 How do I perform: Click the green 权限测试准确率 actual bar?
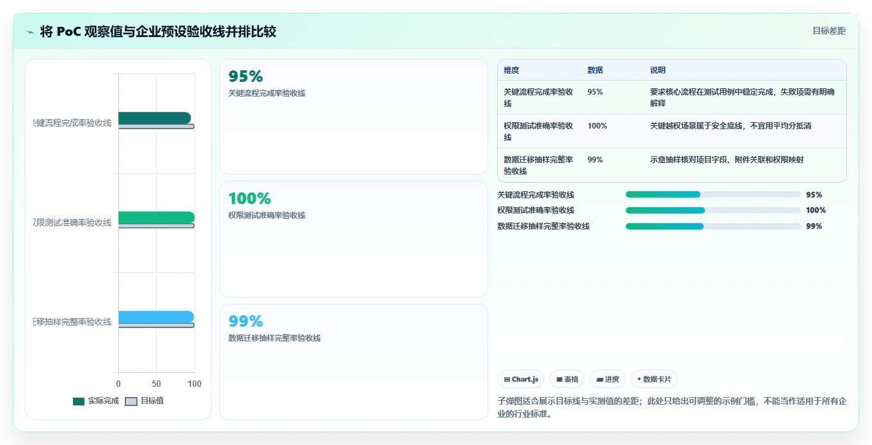click(156, 217)
